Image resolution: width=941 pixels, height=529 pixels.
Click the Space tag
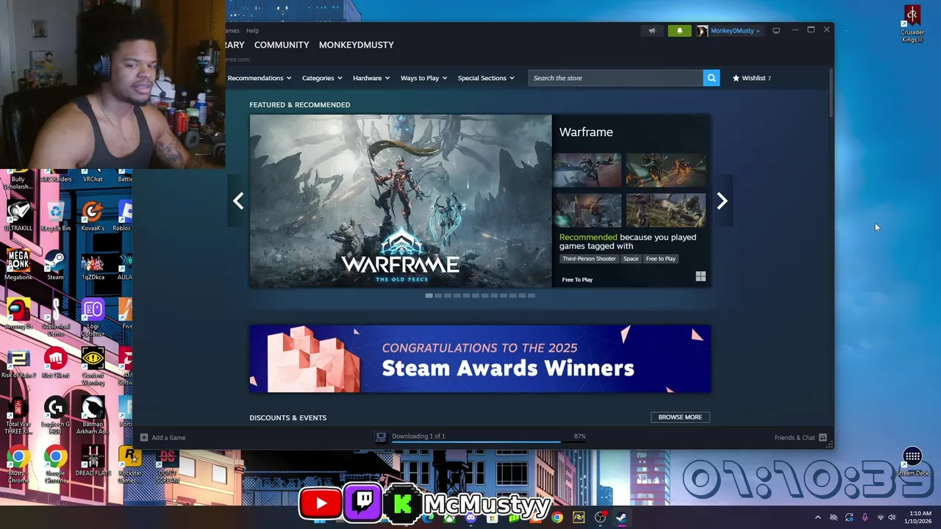[x=631, y=259]
